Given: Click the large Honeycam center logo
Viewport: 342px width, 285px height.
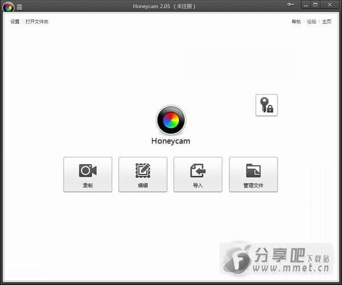Looking at the screenshot, I should pos(171,120).
